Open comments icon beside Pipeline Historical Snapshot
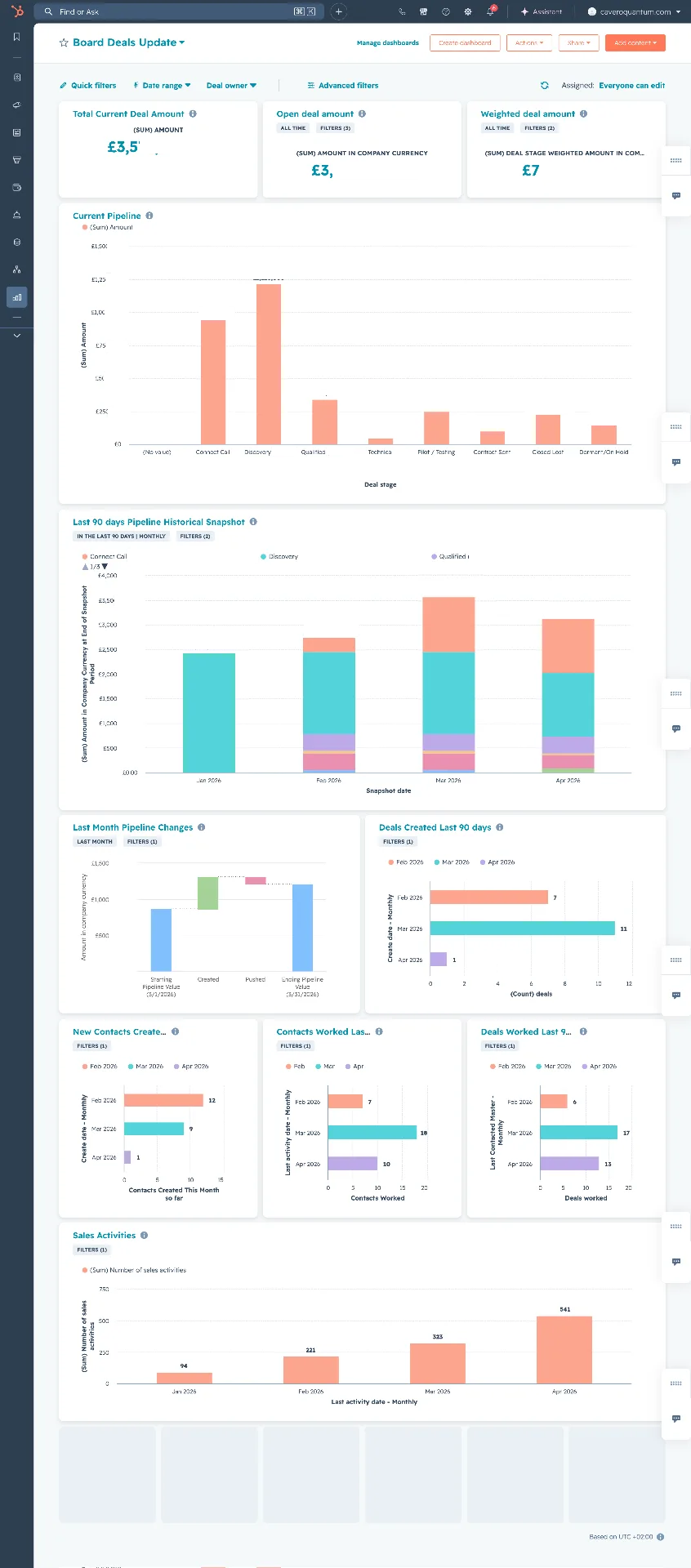The height and width of the screenshot is (1568, 691). point(675,728)
